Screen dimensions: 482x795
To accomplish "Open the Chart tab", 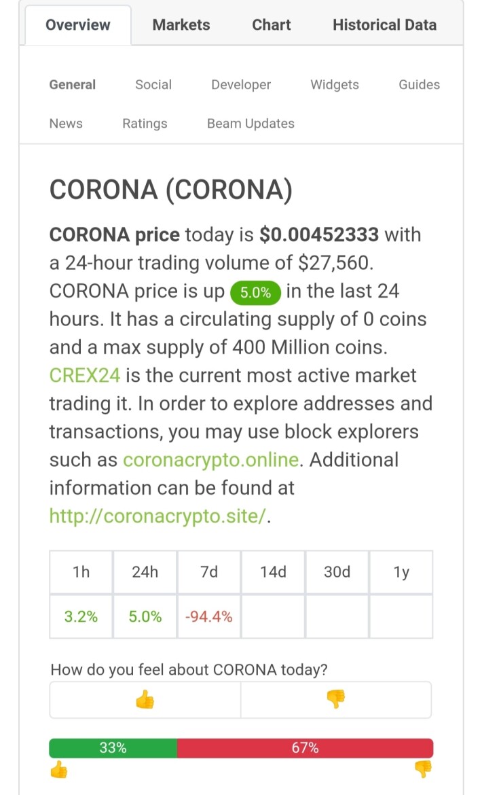I will coord(272,25).
